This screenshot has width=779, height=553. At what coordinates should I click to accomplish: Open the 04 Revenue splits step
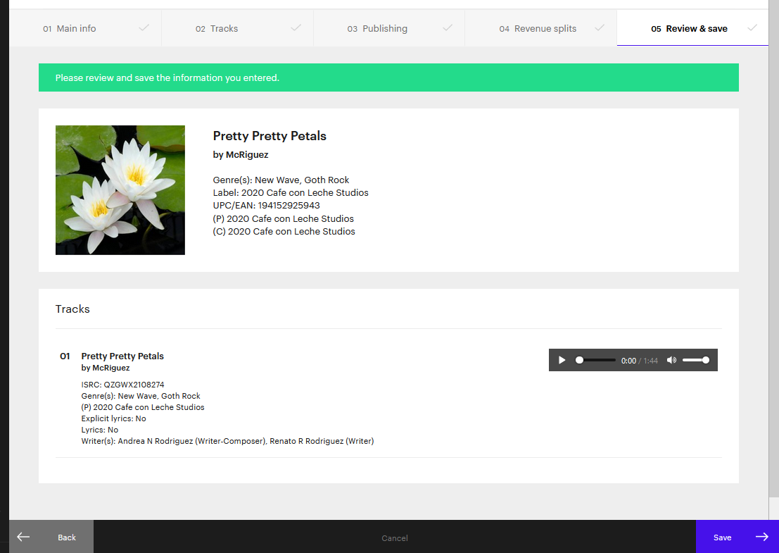click(538, 29)
